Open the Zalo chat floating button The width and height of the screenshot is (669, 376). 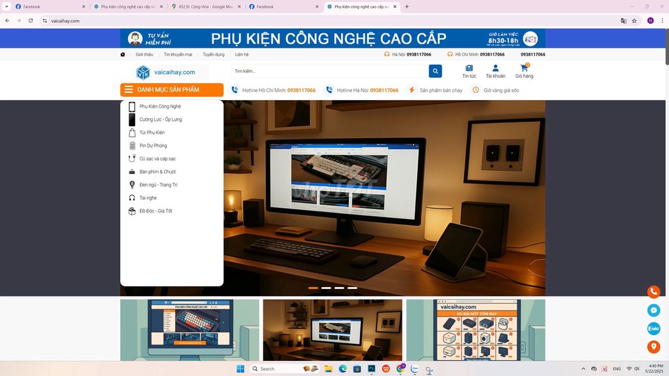pos(653,328)
